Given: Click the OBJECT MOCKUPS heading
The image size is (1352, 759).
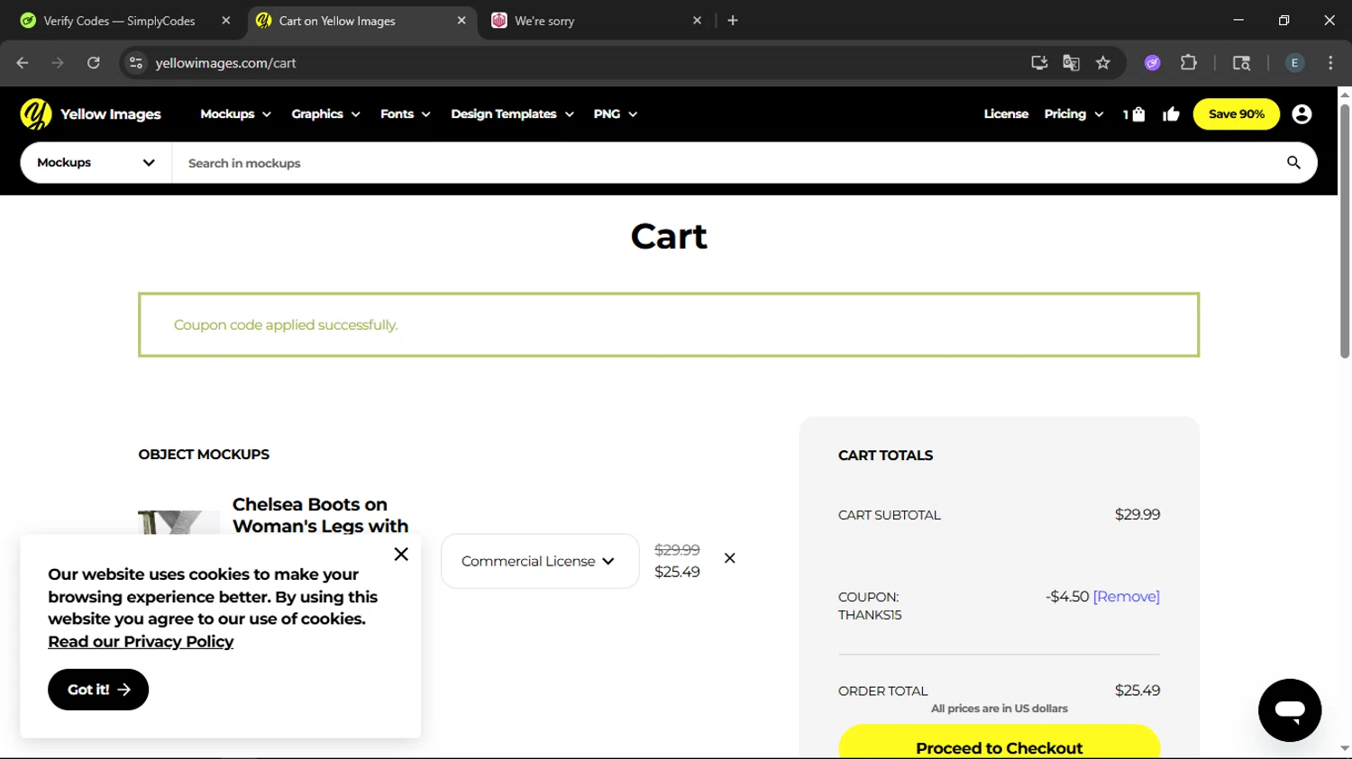Looking at the screenshot, I should pyautogui.click(x=204, y=455).
